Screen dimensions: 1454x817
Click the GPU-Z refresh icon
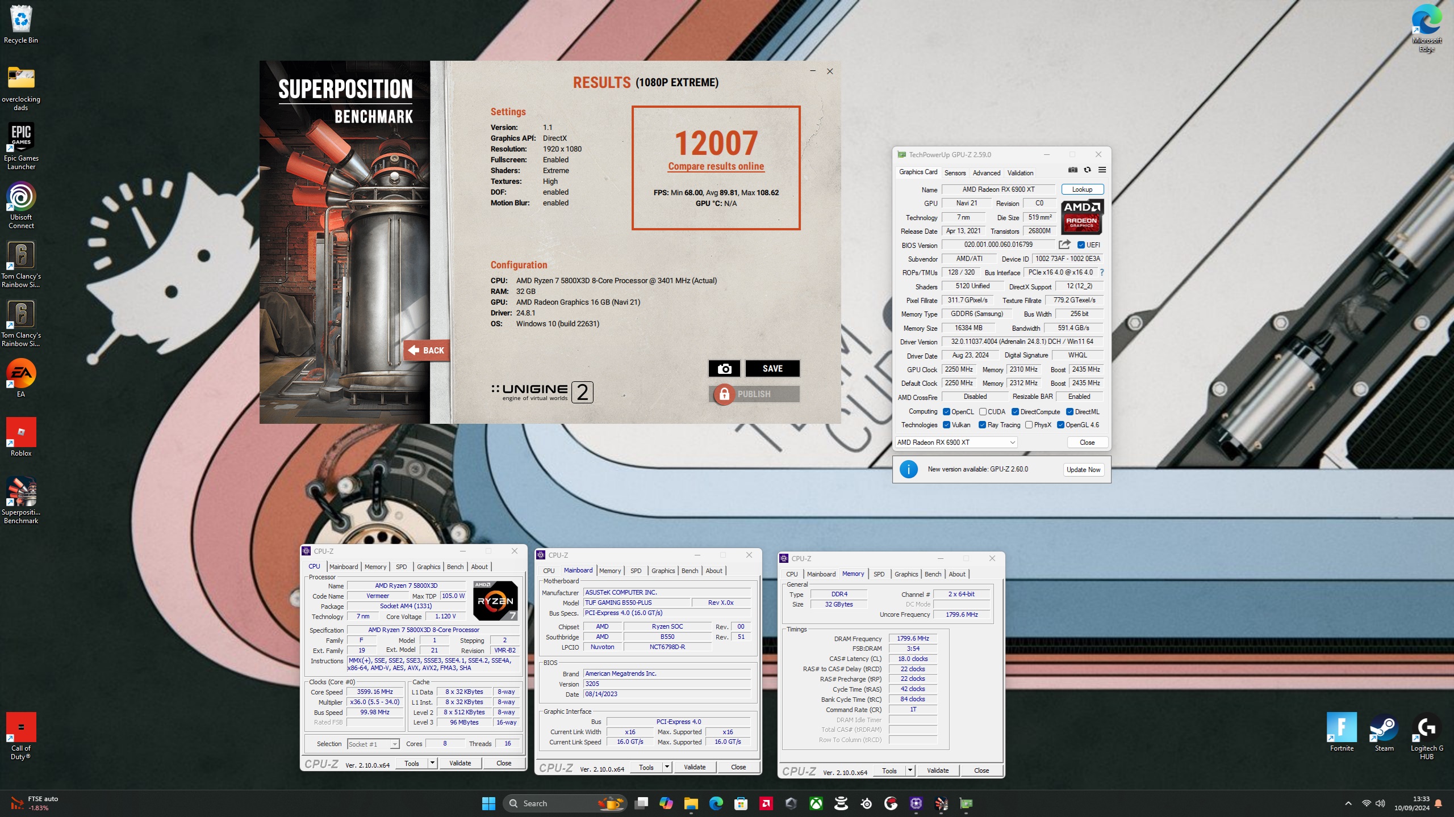pos(1087,170)
